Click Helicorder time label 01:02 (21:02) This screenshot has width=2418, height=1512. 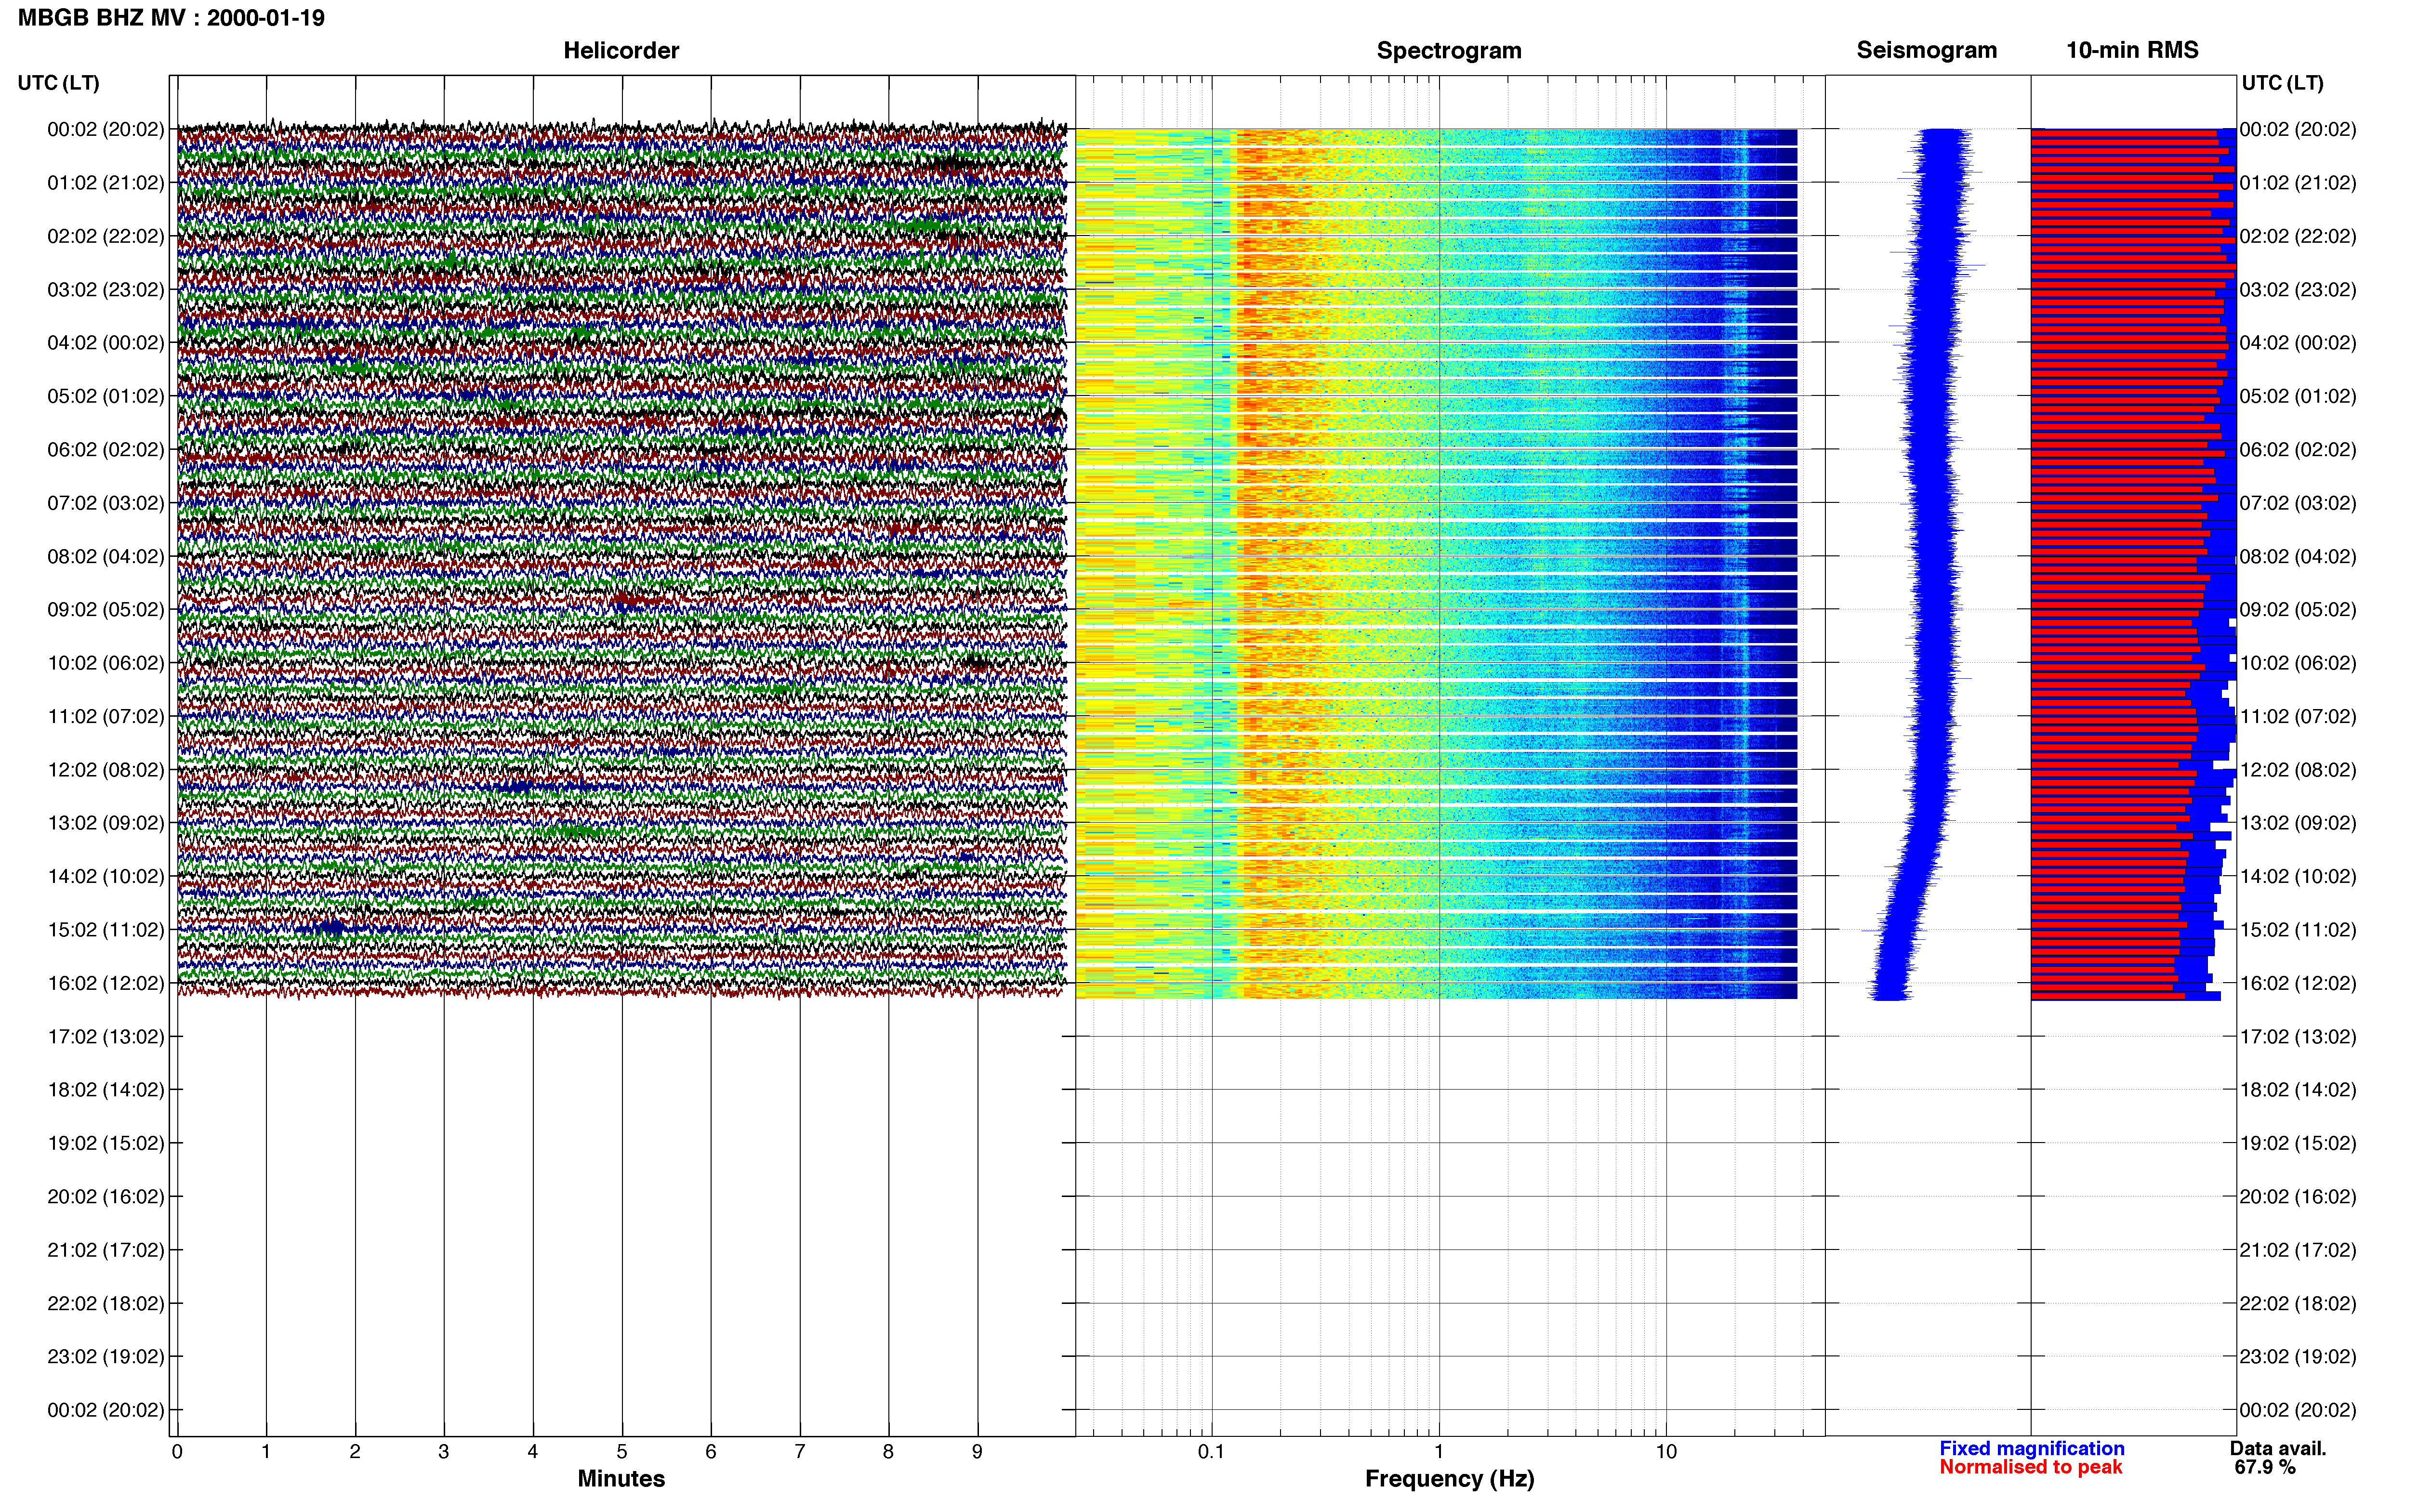(106, 183)
